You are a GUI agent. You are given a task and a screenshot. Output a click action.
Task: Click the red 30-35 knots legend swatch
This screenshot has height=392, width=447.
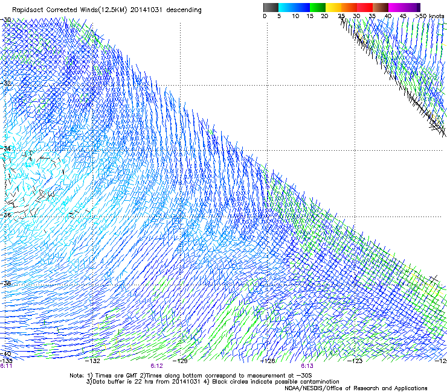coord(365,7)
